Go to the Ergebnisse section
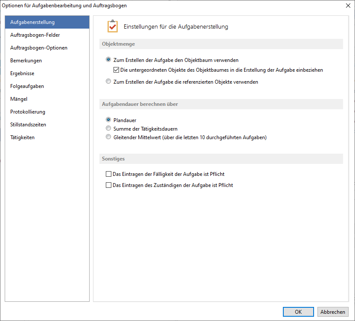Image resolution: width=355 pixels, height=321 pixels. point(47,73)
